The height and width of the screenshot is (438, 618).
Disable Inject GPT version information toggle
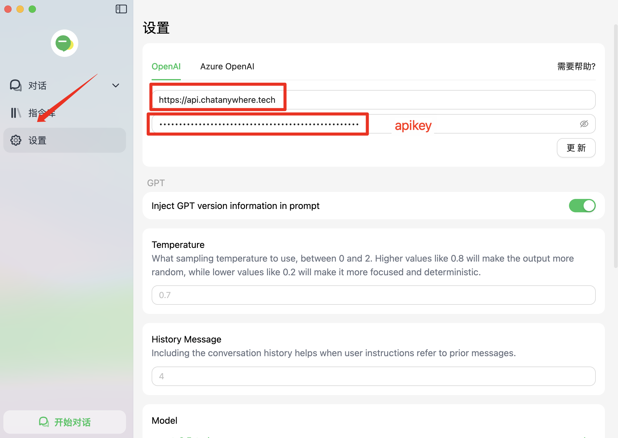point(582,206)
